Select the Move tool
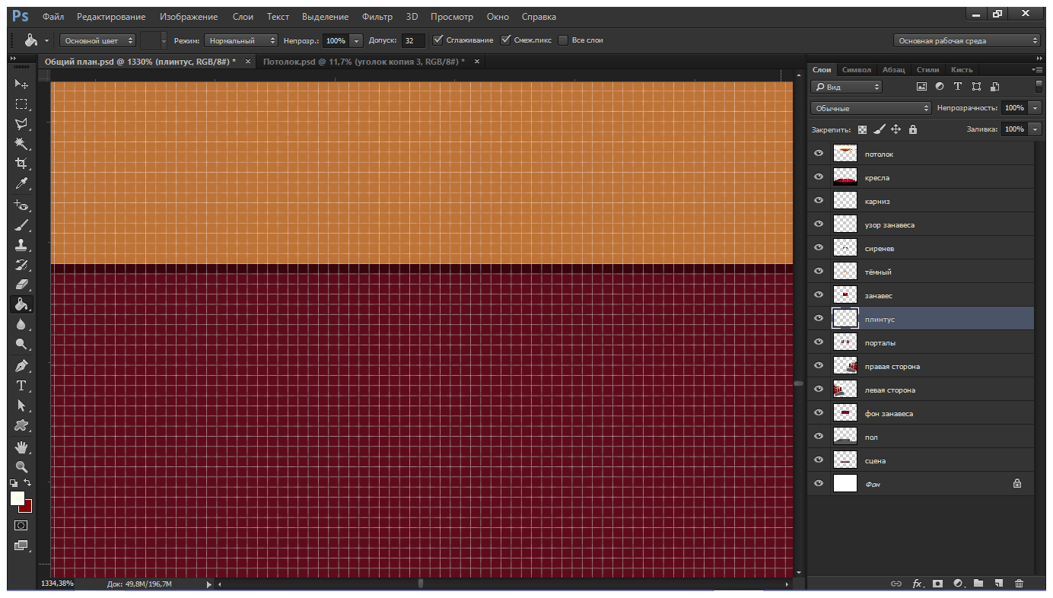The width and height of the screenshot is (1053, 598). click(21, 84)
